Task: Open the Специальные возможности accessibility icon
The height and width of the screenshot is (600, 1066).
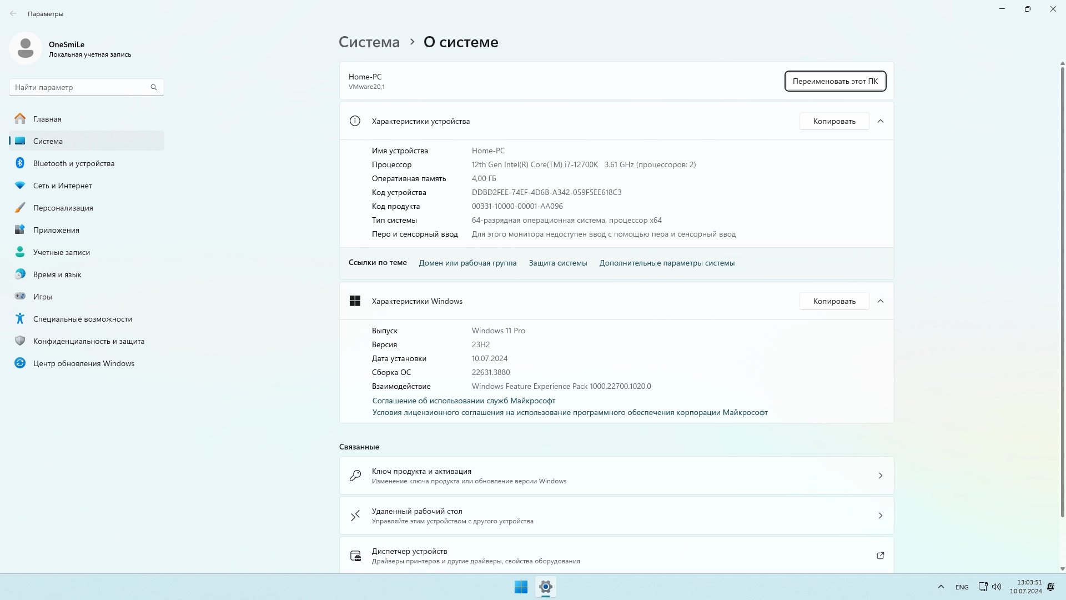Action: (x=20, y=319)
